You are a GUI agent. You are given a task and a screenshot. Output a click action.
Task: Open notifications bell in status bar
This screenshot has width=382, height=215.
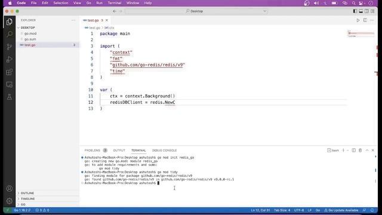[x=372, y=210]
